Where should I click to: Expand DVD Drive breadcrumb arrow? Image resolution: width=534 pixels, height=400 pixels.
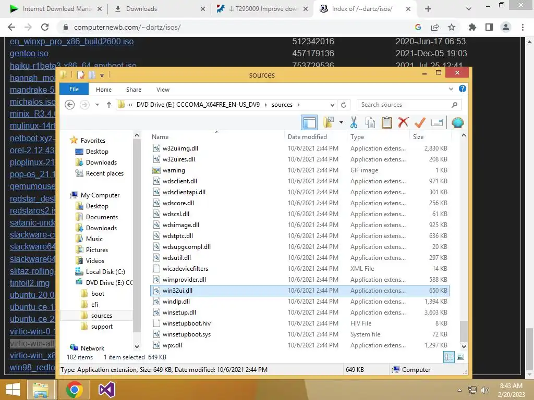pyautogui.click(x=266, y=105)
